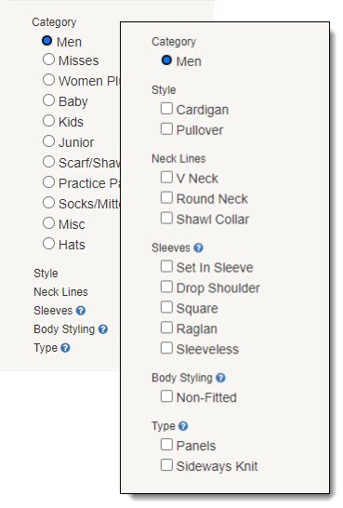This screenshot has height=508, width=343.
Task: Click help icon beside Type in popup
Action: (183, 426)
